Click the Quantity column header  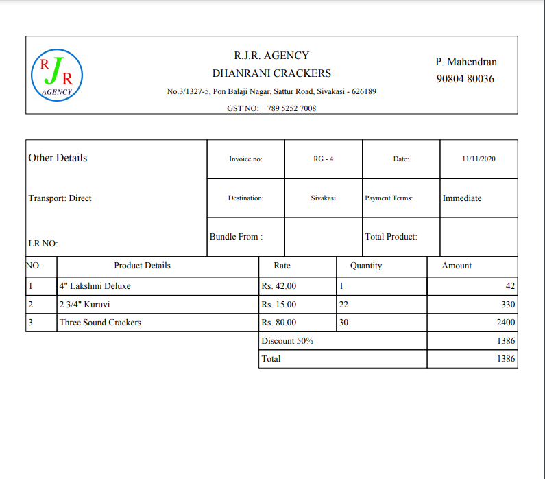pyautogui.click(x=366, y=266)
